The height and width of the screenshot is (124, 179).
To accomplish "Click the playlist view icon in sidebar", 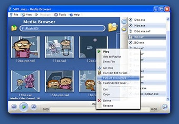I will click(x=124, y=22).
